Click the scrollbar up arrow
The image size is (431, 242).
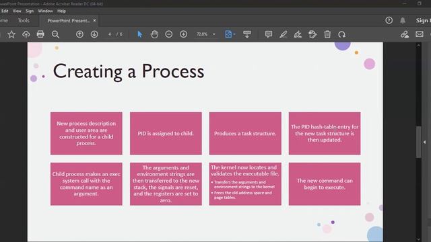[x=418, y=45]
